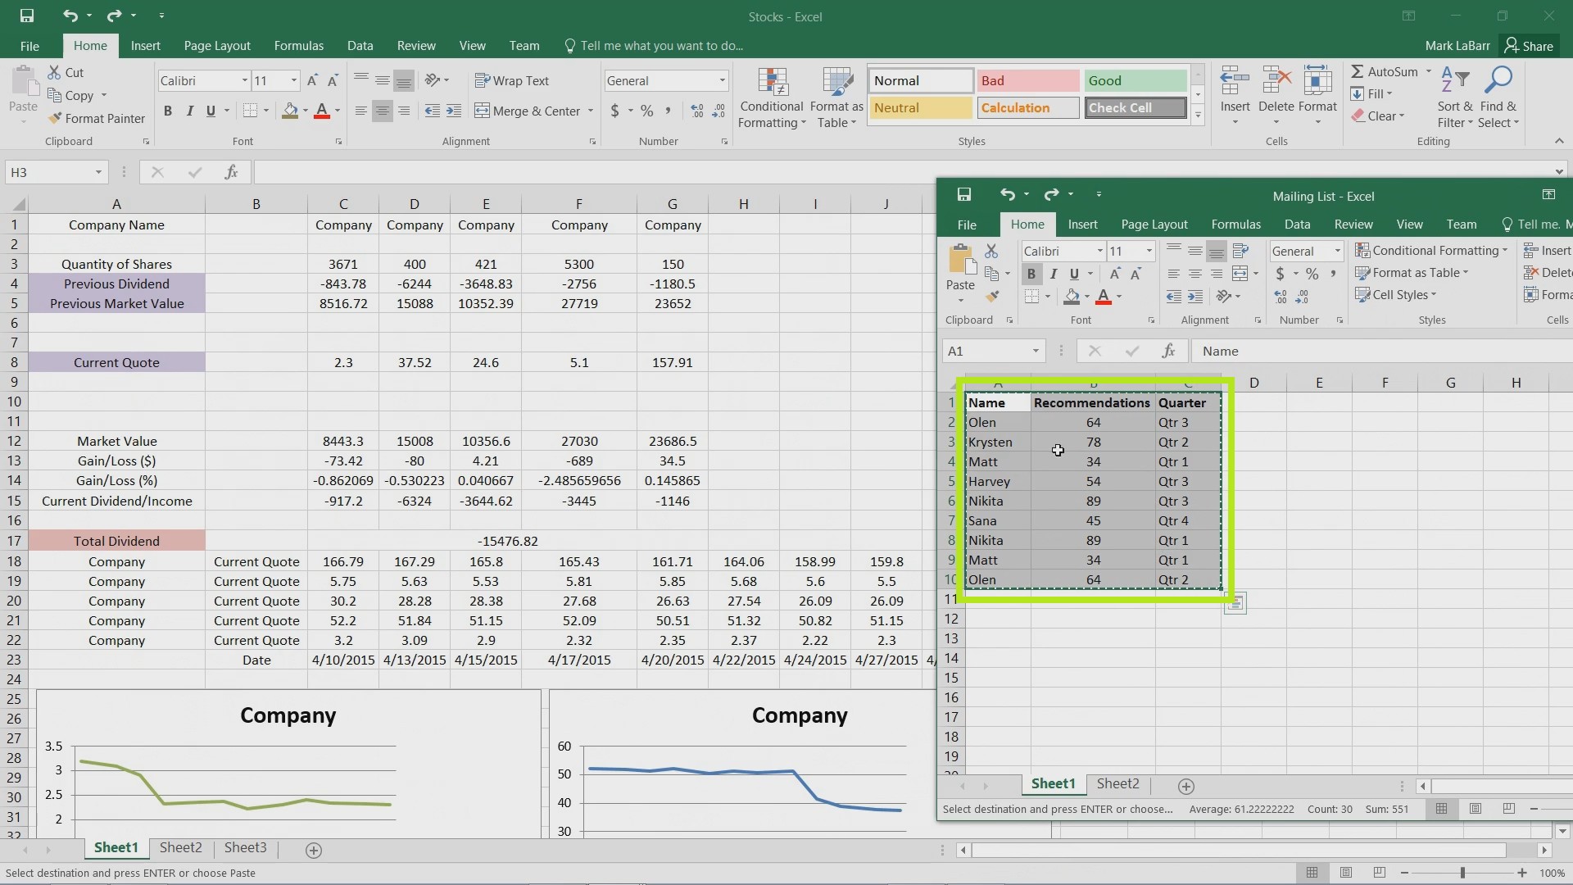The height and width of the screenshot is (885, 1573).
Task: Switch to Sheet2 tab in Mailing List
Action: [x=1118, y=783]
